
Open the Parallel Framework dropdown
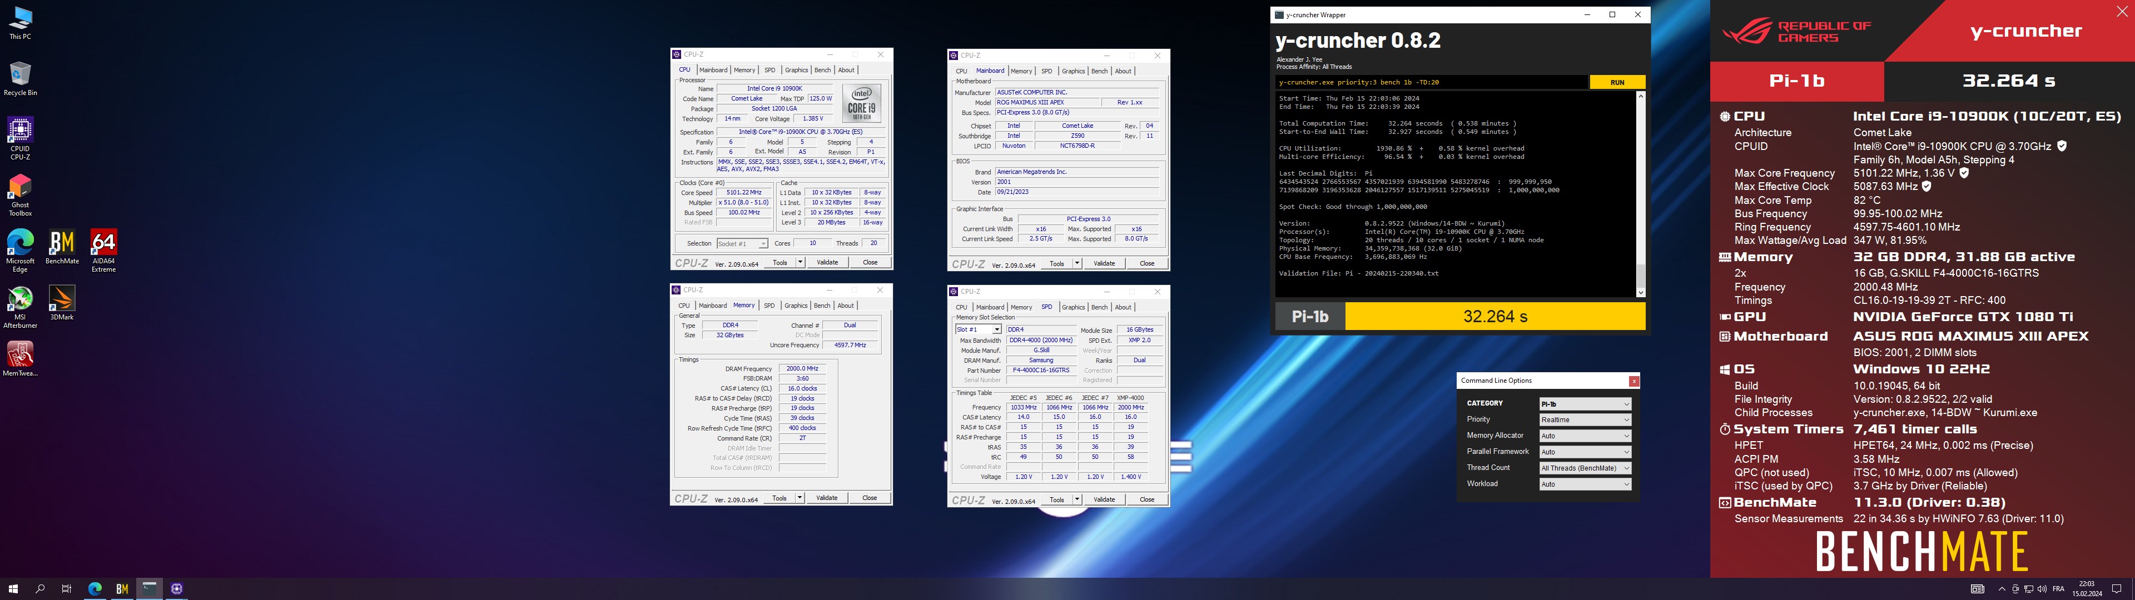1585,452
